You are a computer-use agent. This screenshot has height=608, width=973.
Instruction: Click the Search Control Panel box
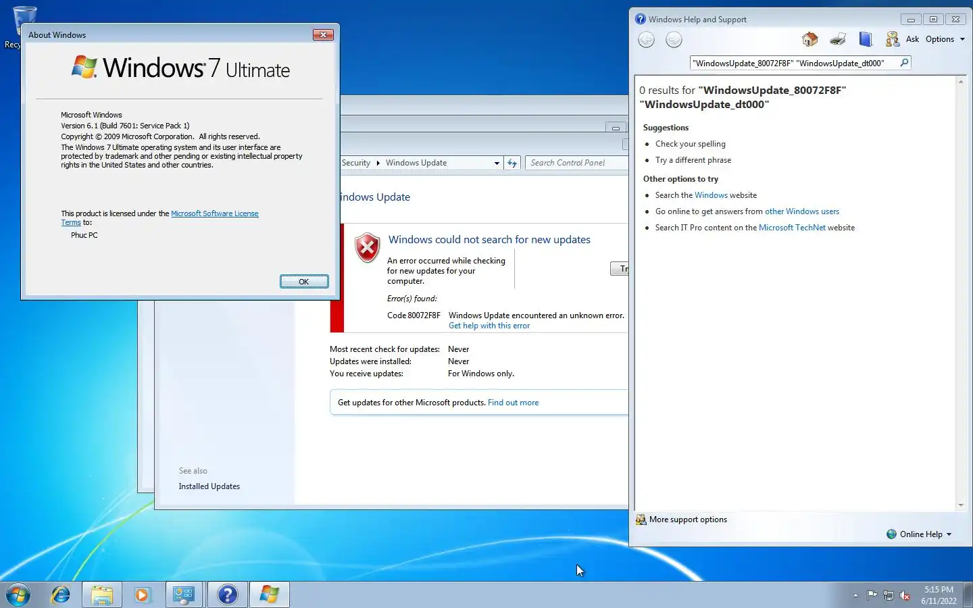coord(576,163)
